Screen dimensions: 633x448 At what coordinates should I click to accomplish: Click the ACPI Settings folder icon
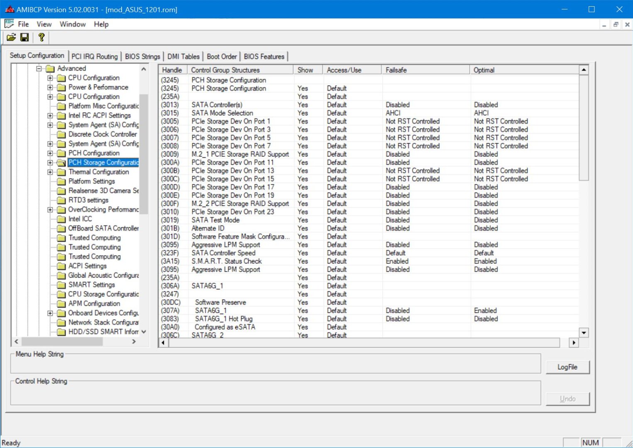(61, 266)
